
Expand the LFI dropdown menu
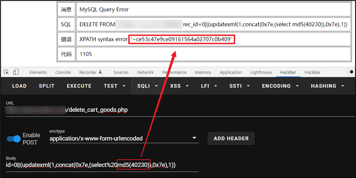209,86
